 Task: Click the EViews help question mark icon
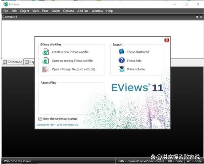pyautogui.click(x=122, y=60)
